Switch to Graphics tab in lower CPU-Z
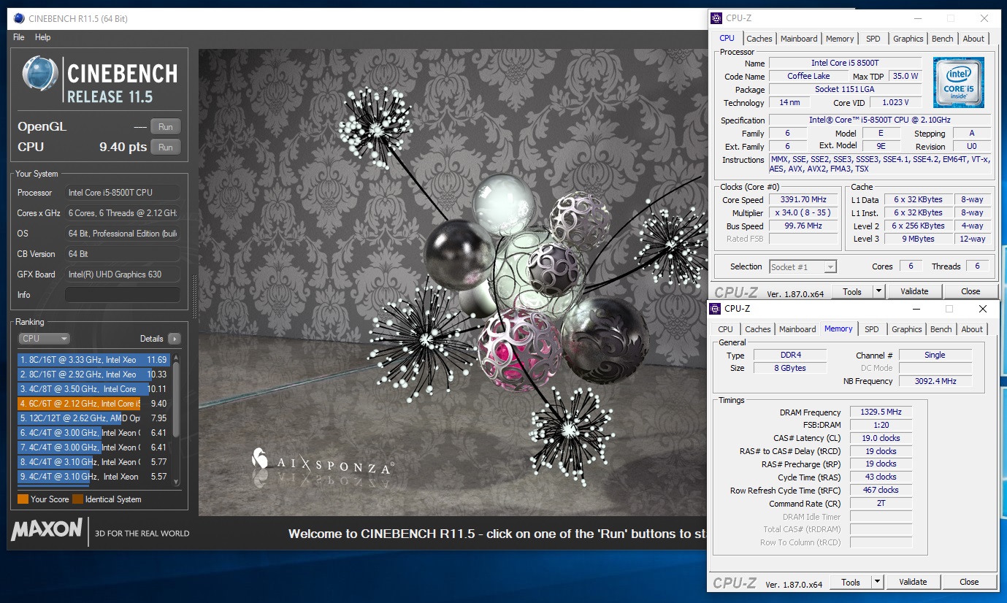The image size is (1007, 603). click(x=907, y=329)
